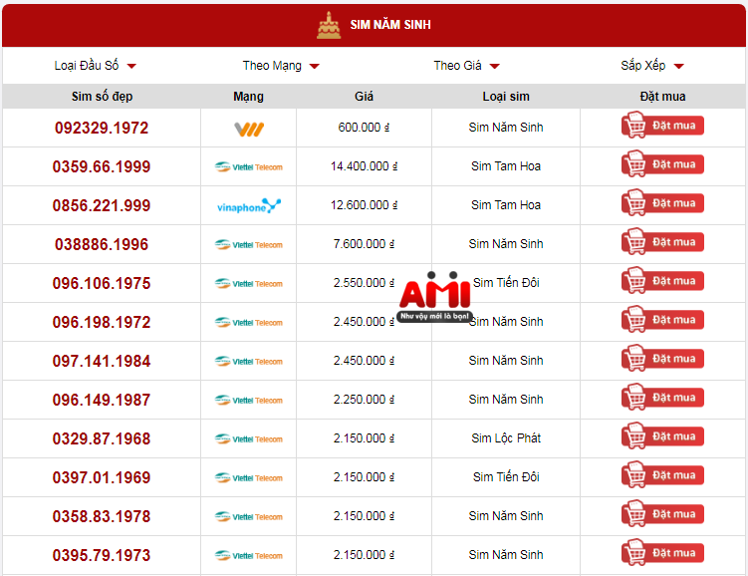Select sim number 038886.1996

coord(102,244)
